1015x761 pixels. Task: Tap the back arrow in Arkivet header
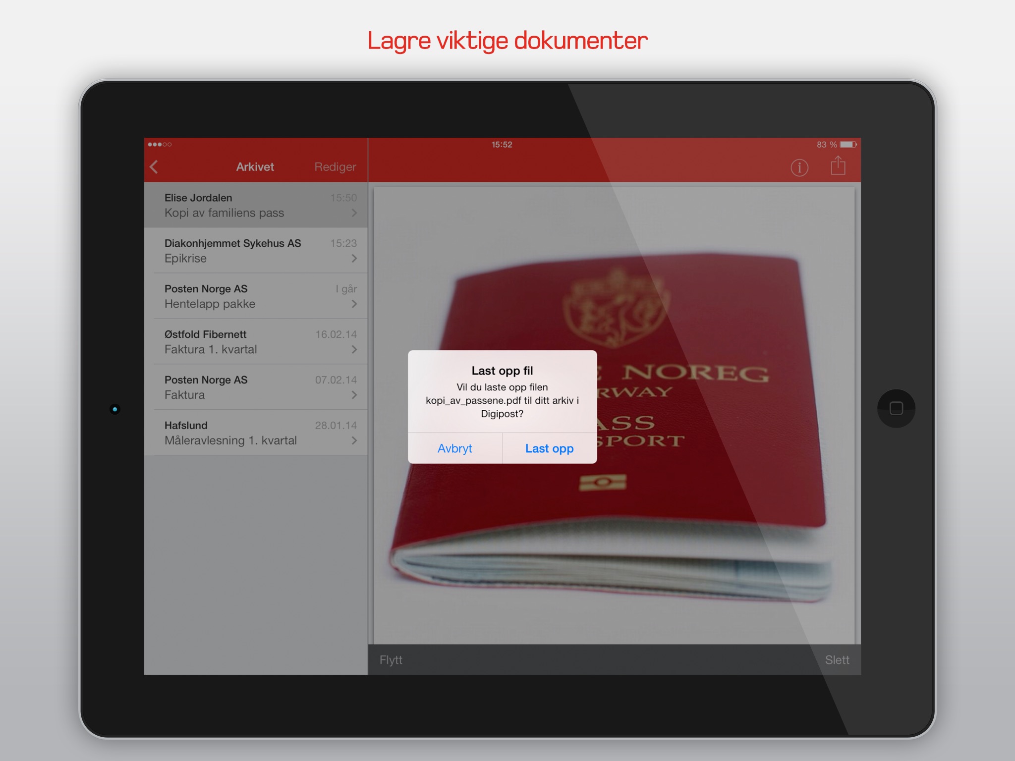coord(154,167)
